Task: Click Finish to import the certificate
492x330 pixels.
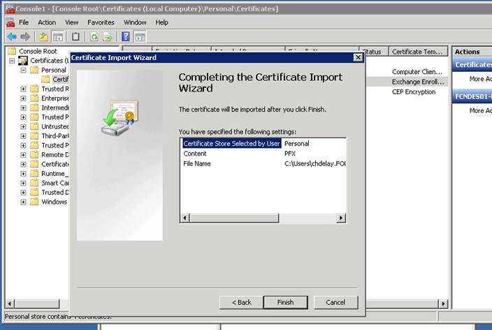Action: pos(285,302)
